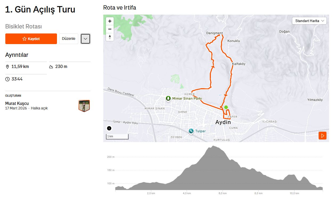Click the Tulpar wrench marker
The width and height of the screenshot is (336, 200).
coord(191,131)
